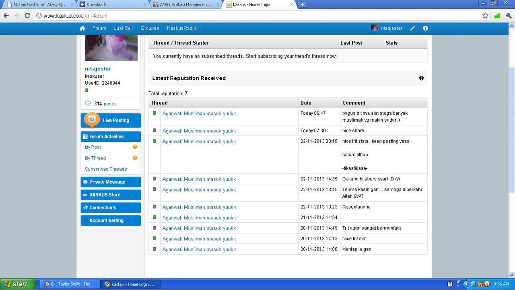Open Subscribed Threads link
The image size is (515, 290).
point(106,169)
